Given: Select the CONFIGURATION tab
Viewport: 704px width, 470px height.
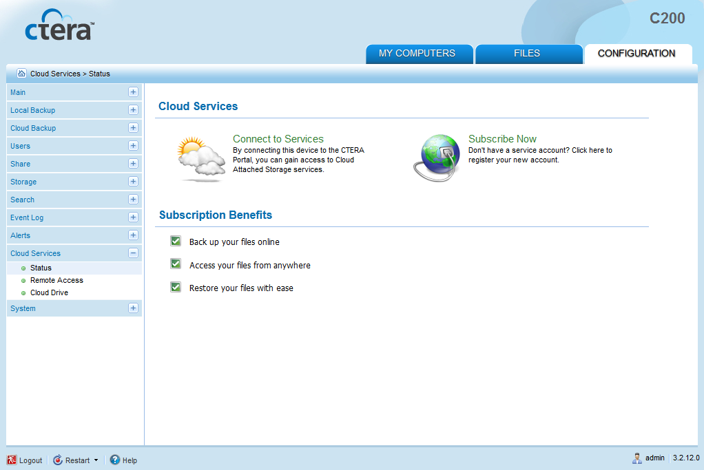Looking at the screenshot, I should pyautogui.click(x=638, y=54).
